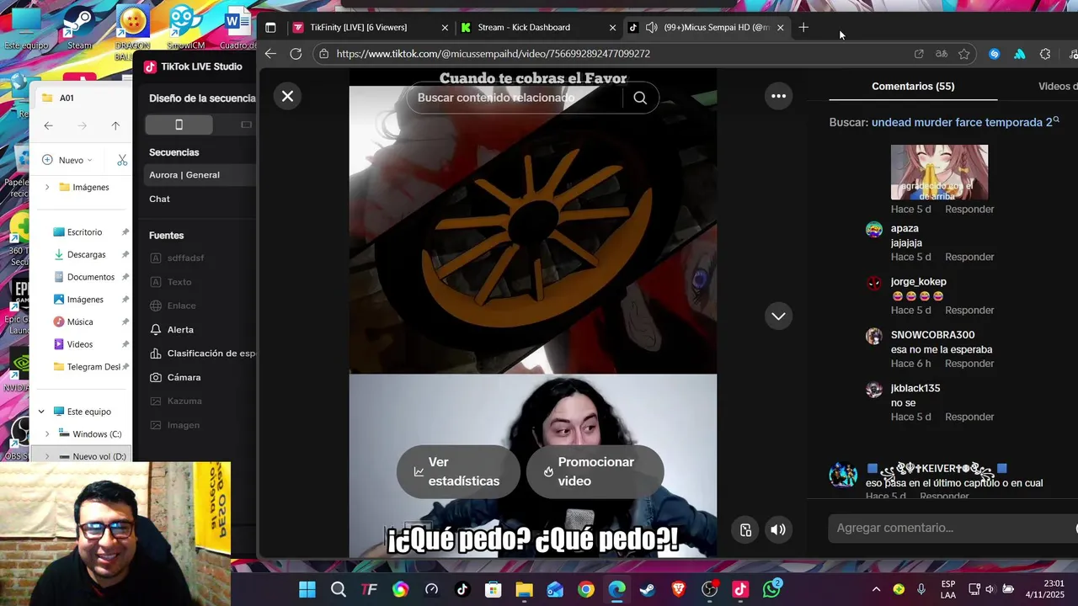This screenshot has width=1078, height=606.
Task: Open a new browser tab with plus
Action: point(803,28)
